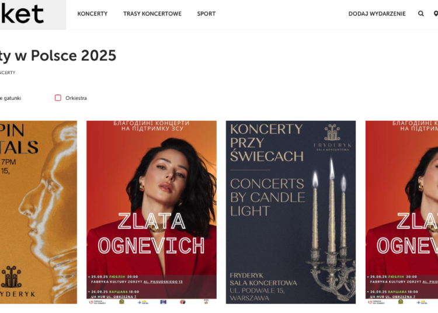Click DODAJ WYDARZENIE link
The height and width of the screenshot is (313, 438).
pos(377,13)
